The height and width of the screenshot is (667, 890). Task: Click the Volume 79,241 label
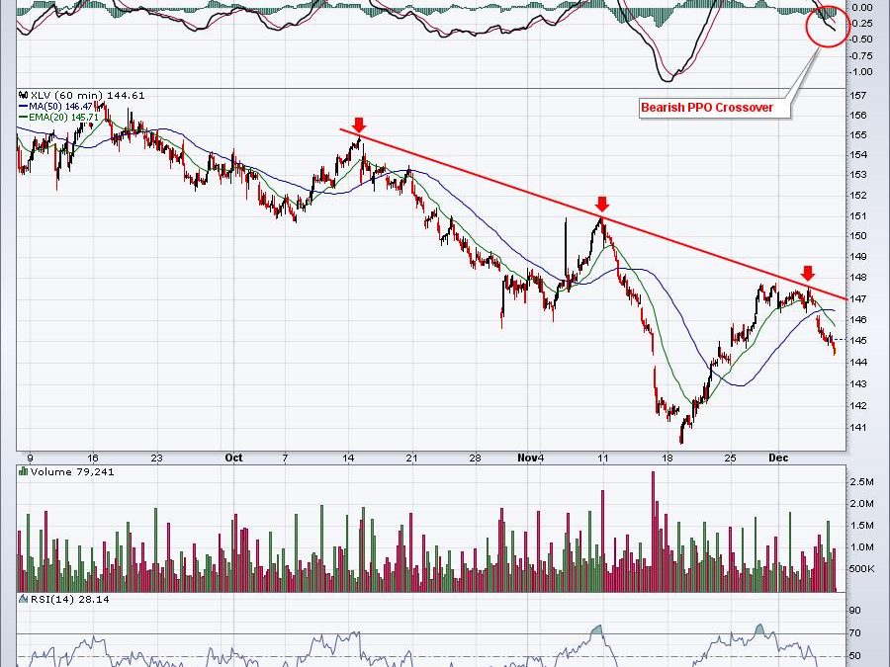tap(72, 471)
